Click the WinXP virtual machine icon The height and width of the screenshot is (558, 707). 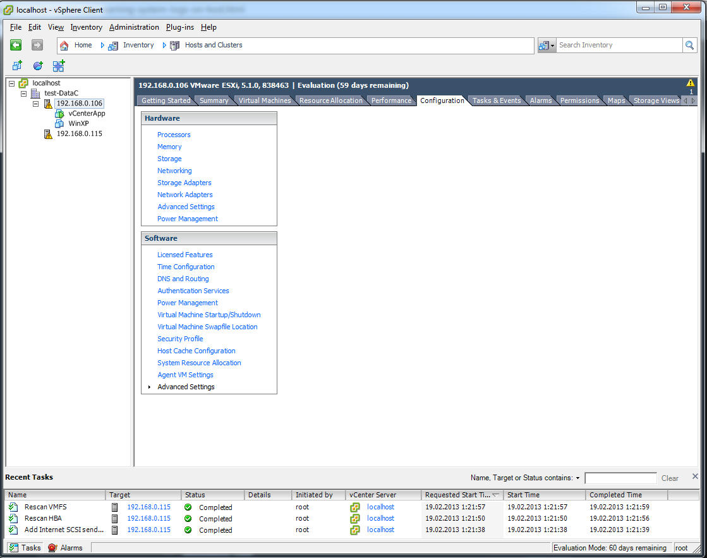pyautogui.click(x=59, y=124)
